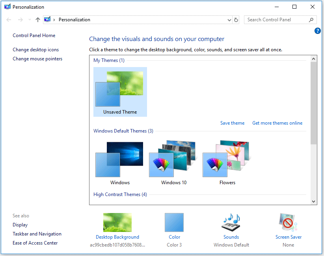
Task: Get more themes online
Action: click(277, 123)
